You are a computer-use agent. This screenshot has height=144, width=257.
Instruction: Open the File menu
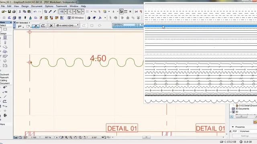(x=3, y=6)
